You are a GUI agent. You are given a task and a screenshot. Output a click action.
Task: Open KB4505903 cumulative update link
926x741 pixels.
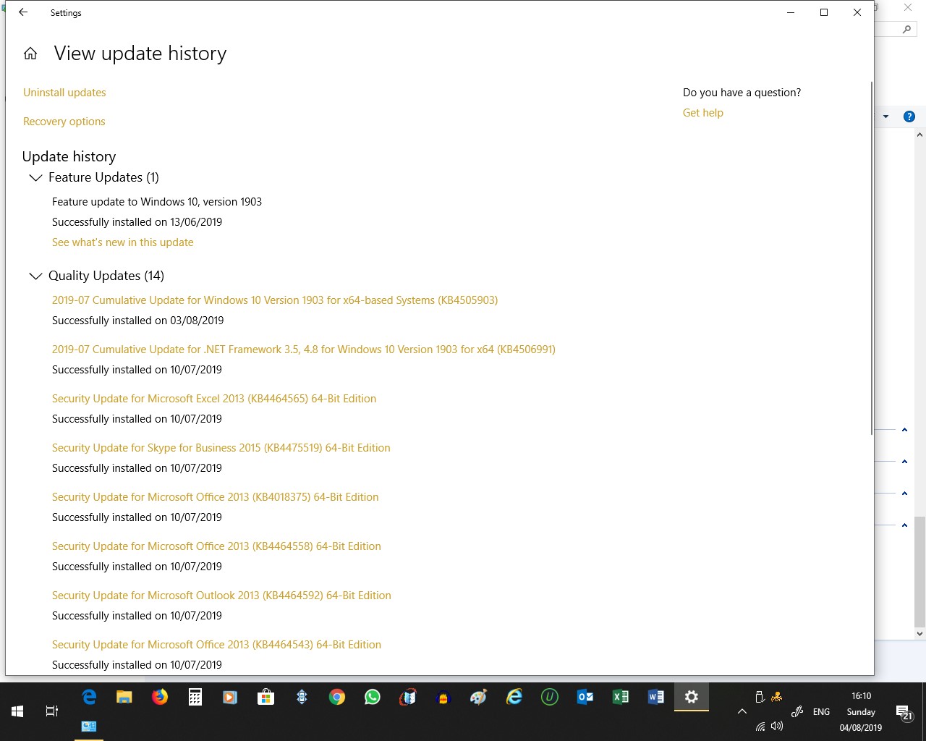pyautogui.click(x=275, y=300)
